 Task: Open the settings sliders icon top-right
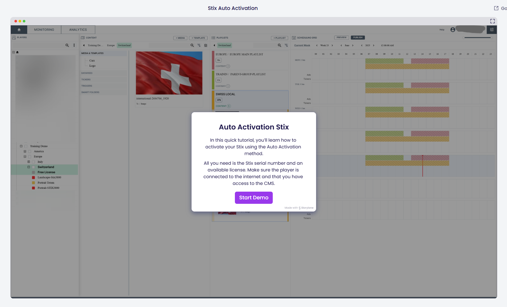coord(492,30)
